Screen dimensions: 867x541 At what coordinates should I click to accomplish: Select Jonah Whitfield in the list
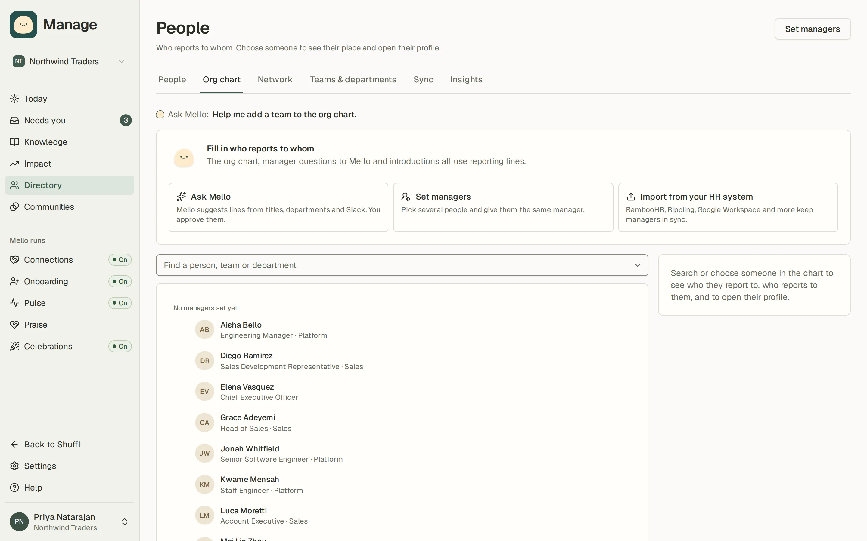click(x=281, y=454)
